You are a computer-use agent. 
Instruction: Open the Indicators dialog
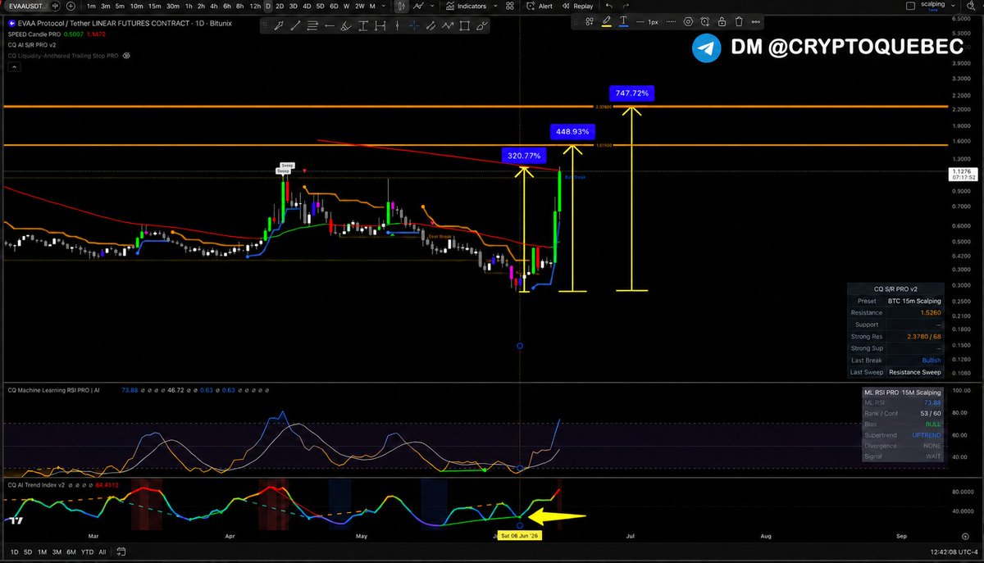tap(466, 7)
